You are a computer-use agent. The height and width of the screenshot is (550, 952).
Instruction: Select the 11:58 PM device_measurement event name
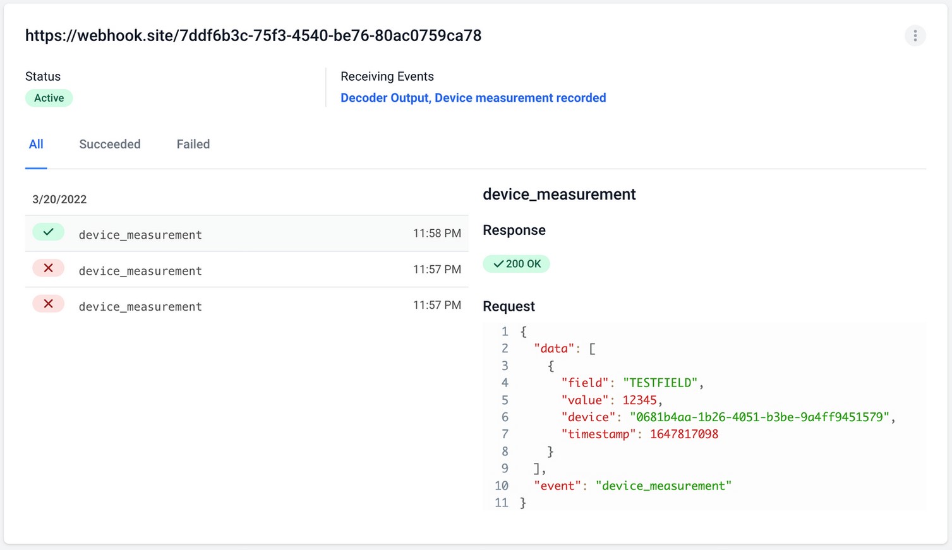pyautogui.click(x=140, y=235)
